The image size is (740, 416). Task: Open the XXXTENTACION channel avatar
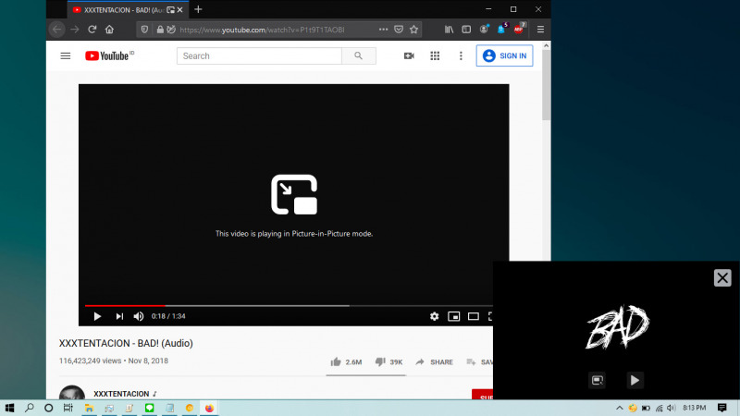click(72, 392)
